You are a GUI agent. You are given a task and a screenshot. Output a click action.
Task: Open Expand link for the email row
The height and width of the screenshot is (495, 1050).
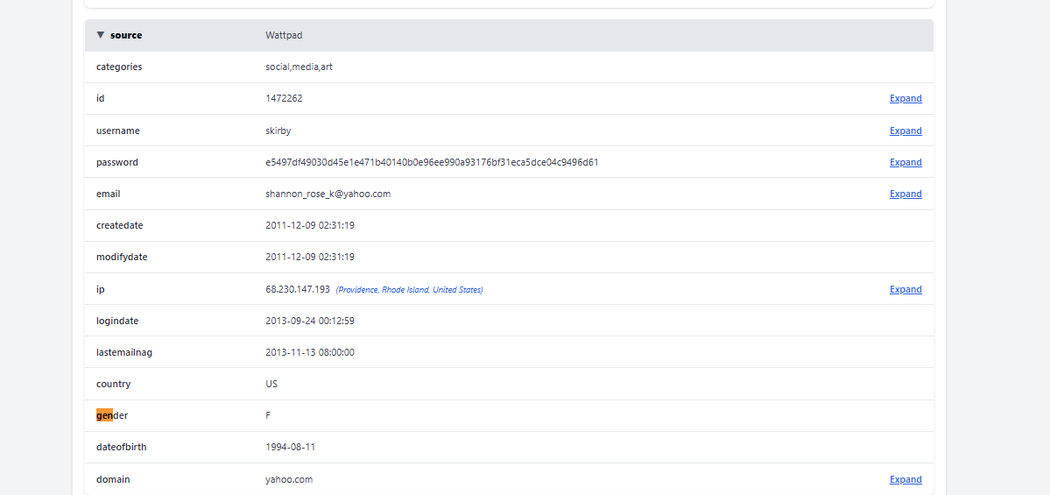[905, 194]
